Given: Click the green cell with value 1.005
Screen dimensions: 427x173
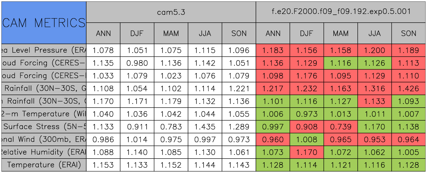Looking at the screenshot, I should pos(409,152).
